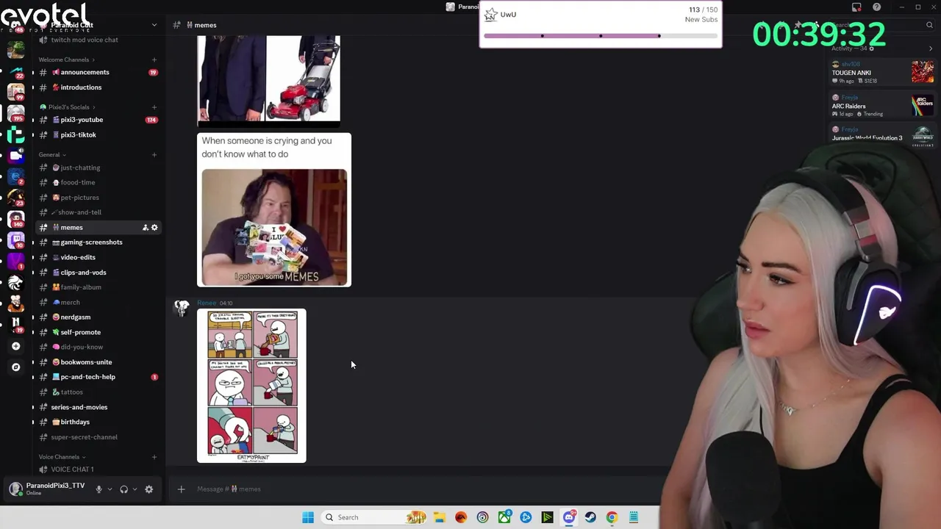
Task: Add channel to Pixie3's Socials category
Action: [x=154, y=107]
